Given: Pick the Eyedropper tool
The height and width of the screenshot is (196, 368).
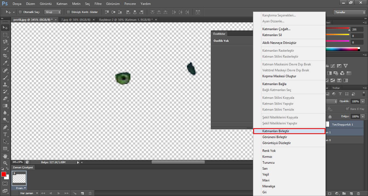Looking at the screenshot, I should point(5,63).
